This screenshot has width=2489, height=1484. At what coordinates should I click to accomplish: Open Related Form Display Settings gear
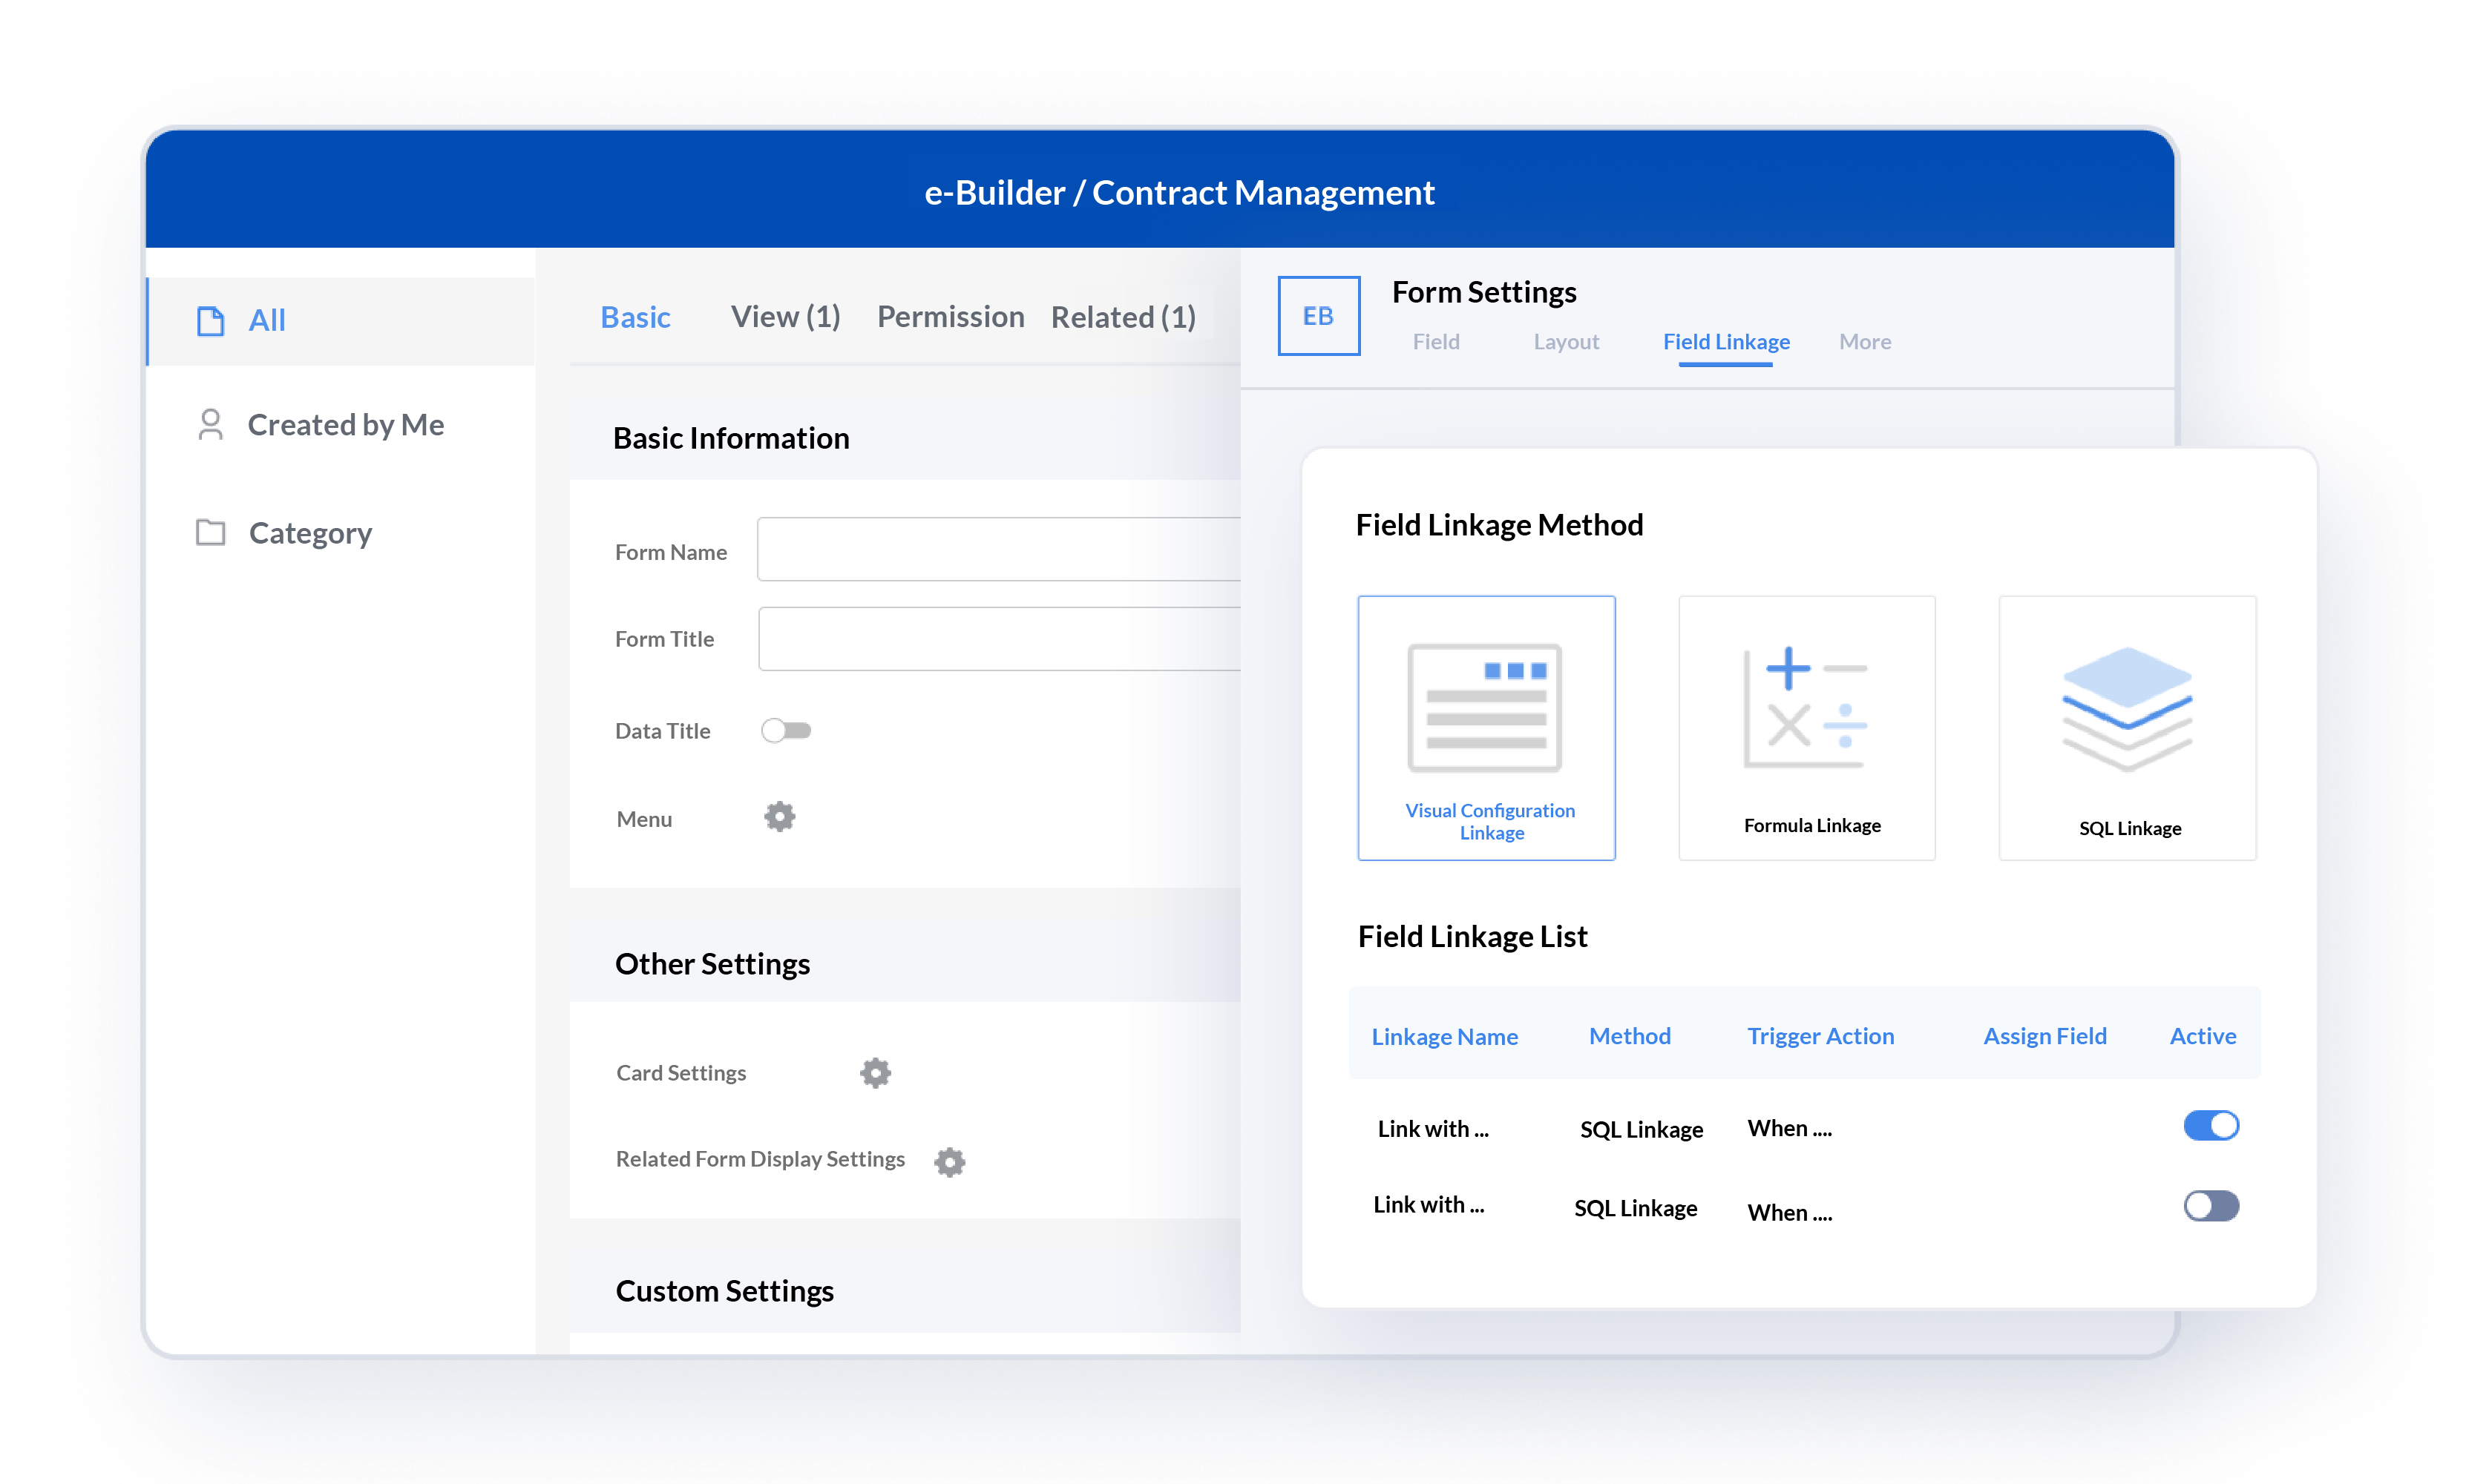949,1159
